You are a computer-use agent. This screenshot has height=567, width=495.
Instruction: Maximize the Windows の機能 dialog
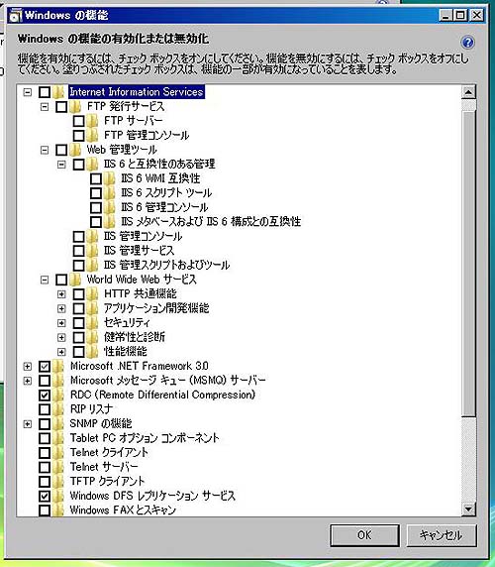(x=460, y=16)
